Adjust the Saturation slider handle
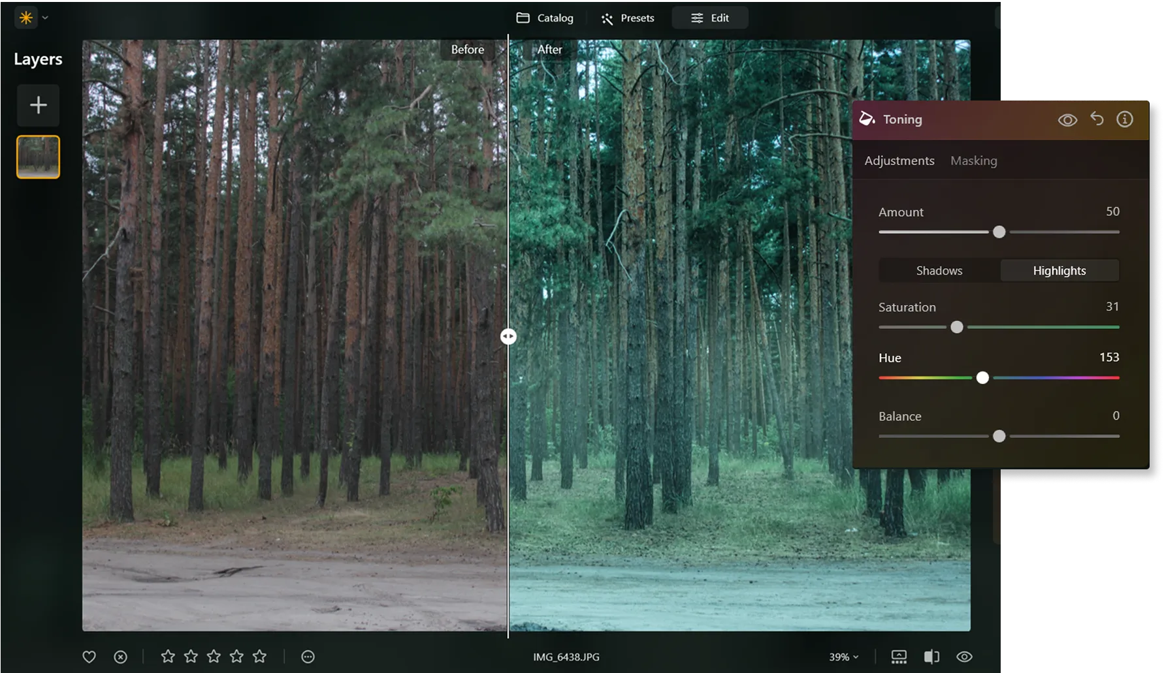The width and height of the screenshot is (1164, 673). (x=957, y=327)
